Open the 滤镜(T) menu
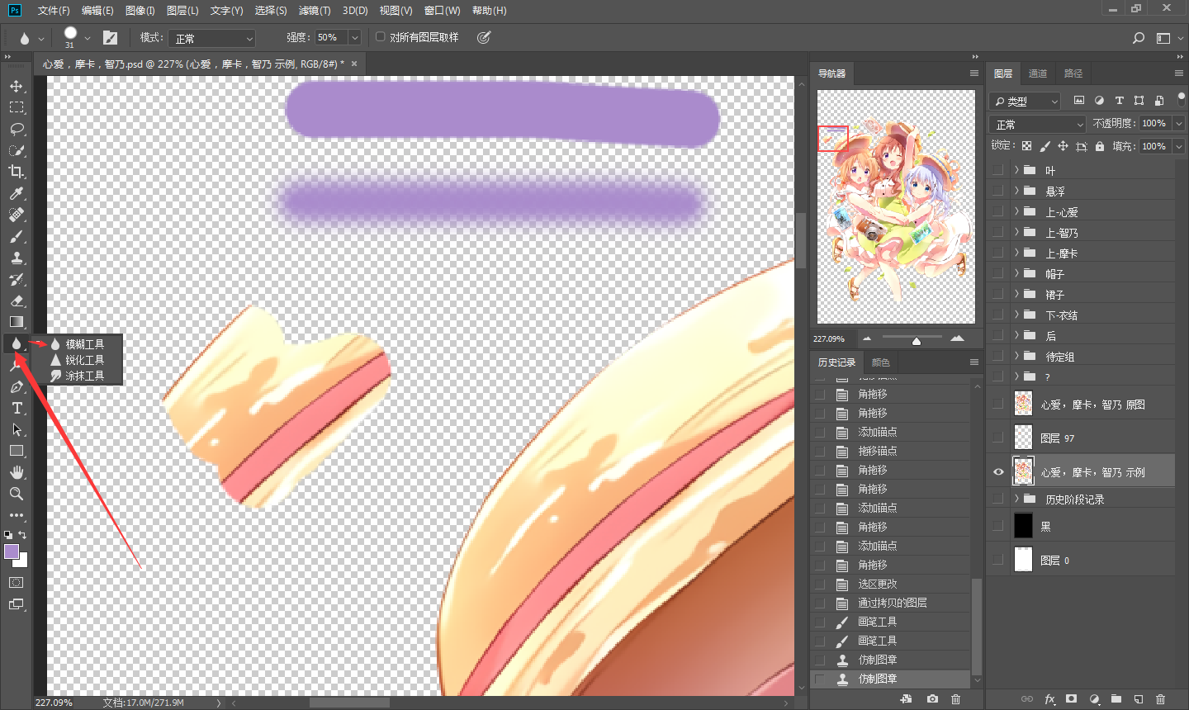This screenshot has width=1189, height=710. click(315, 11)
